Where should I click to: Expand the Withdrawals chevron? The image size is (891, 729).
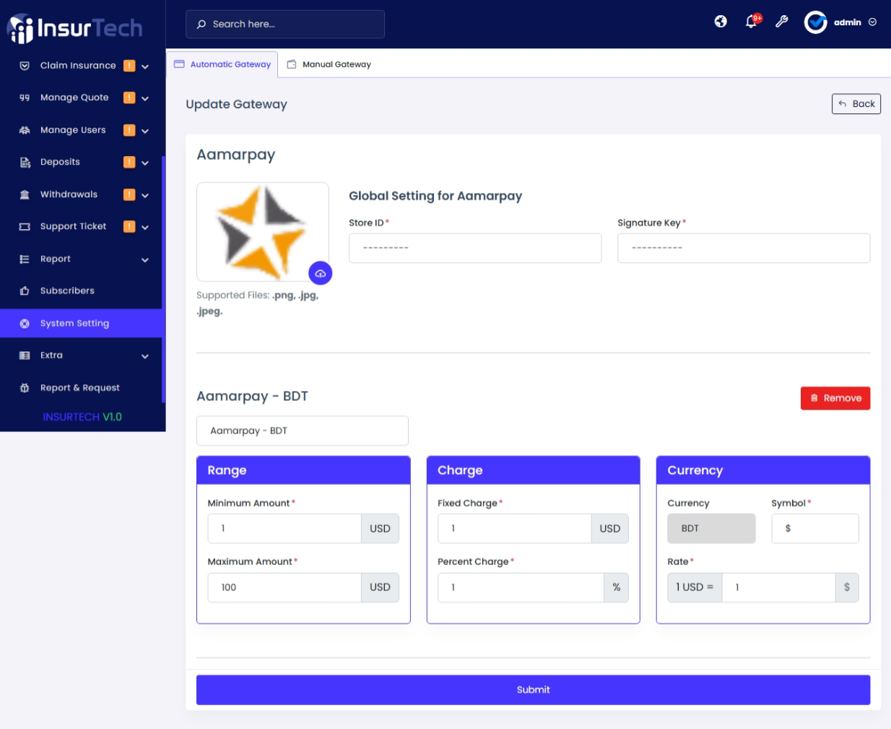coord(145,195)
